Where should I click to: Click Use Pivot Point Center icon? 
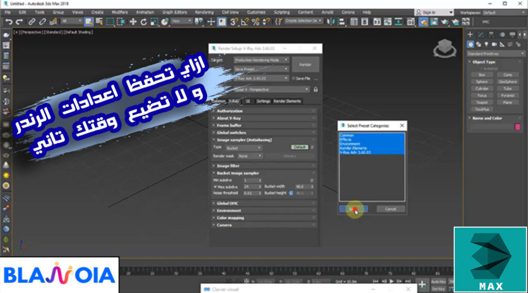coord(199,22)
